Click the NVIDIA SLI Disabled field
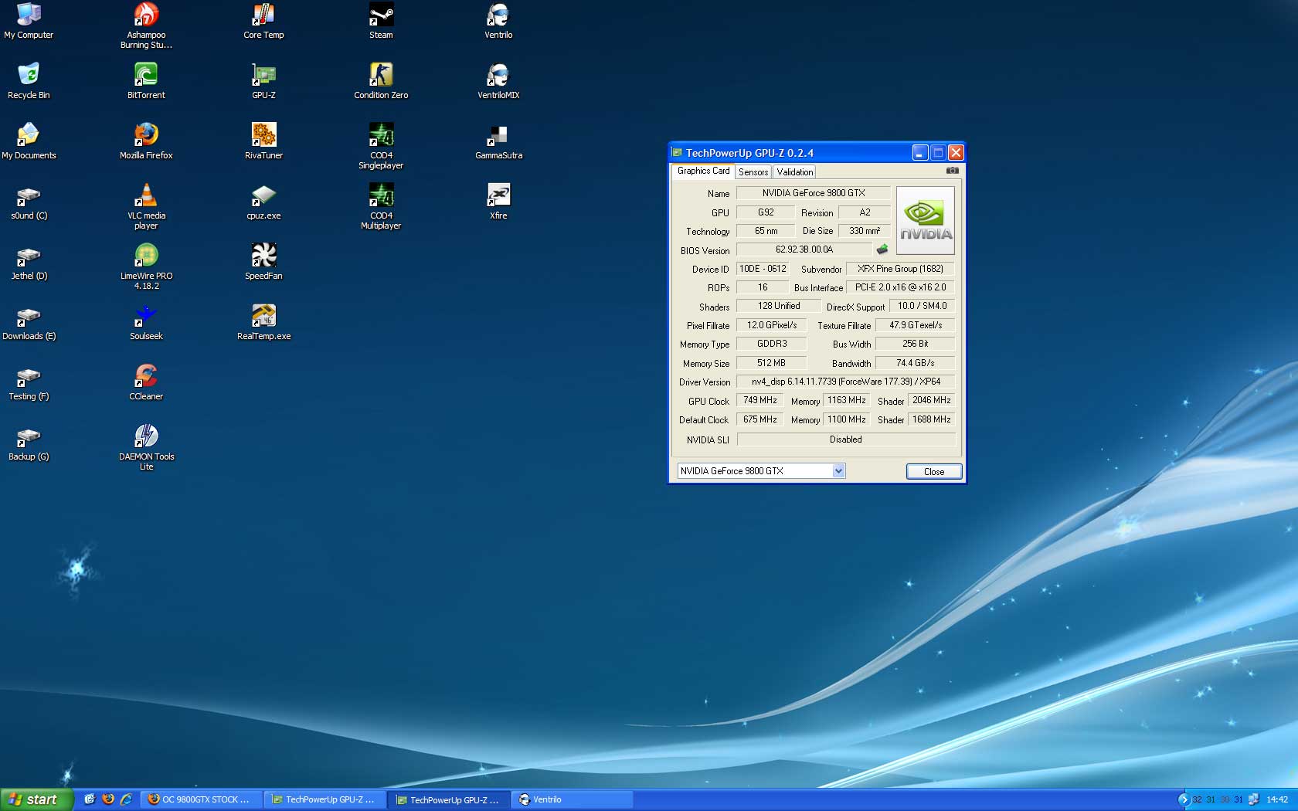 pos(846,439)
